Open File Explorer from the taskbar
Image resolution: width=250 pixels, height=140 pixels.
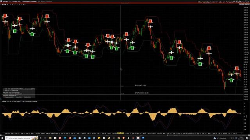tap(50, 138)
